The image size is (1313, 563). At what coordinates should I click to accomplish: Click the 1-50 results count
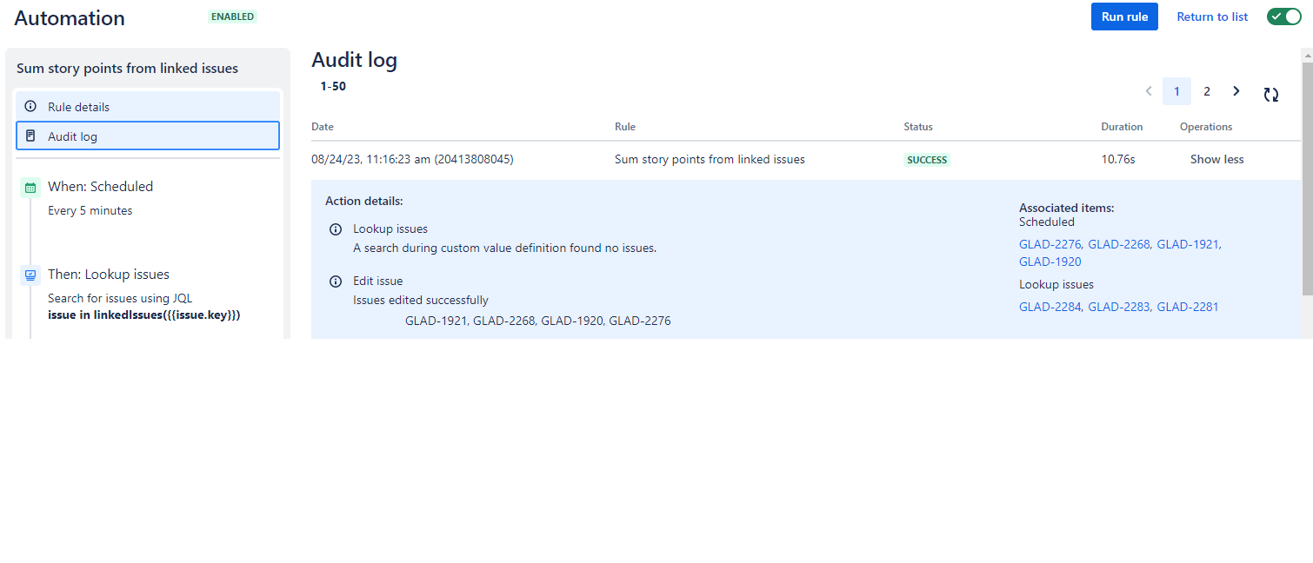coord(333,86)
